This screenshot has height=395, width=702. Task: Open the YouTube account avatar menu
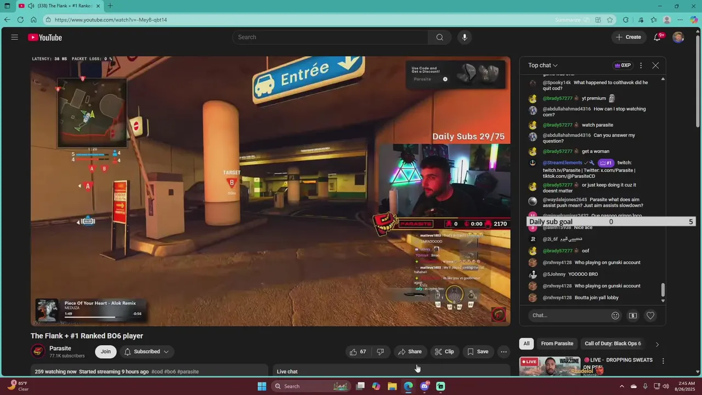point(678,37)
